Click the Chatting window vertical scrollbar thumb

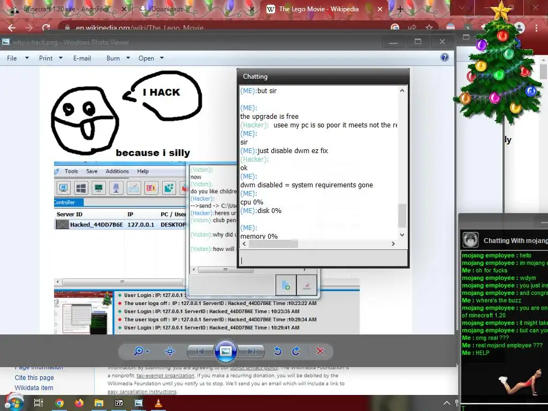click(402, 215)
